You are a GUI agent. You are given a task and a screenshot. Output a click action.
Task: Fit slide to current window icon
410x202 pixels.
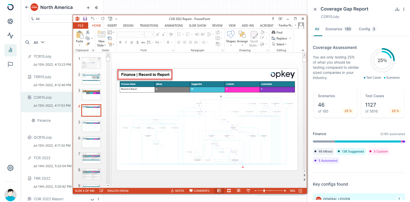(x=301, y=191)
